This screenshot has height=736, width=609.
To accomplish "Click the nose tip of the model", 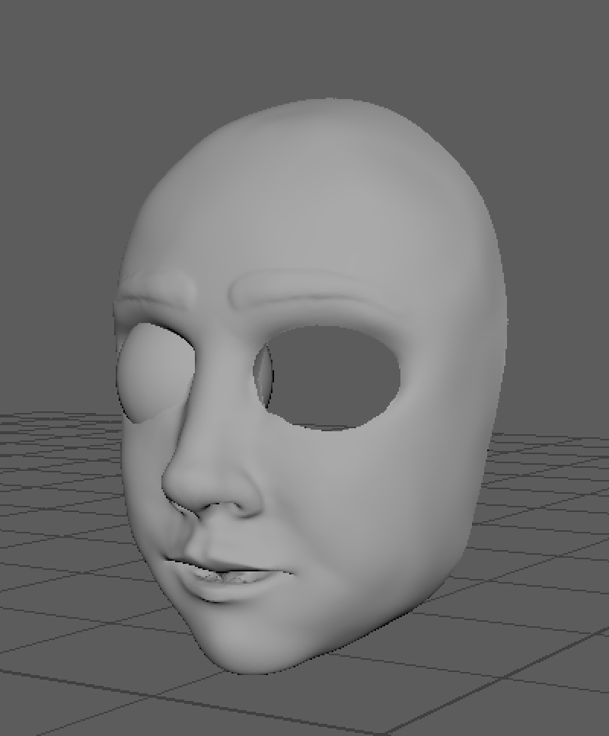I will pos(183,484).
